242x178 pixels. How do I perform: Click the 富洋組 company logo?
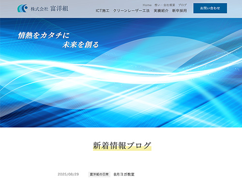[x=43, y=8]
